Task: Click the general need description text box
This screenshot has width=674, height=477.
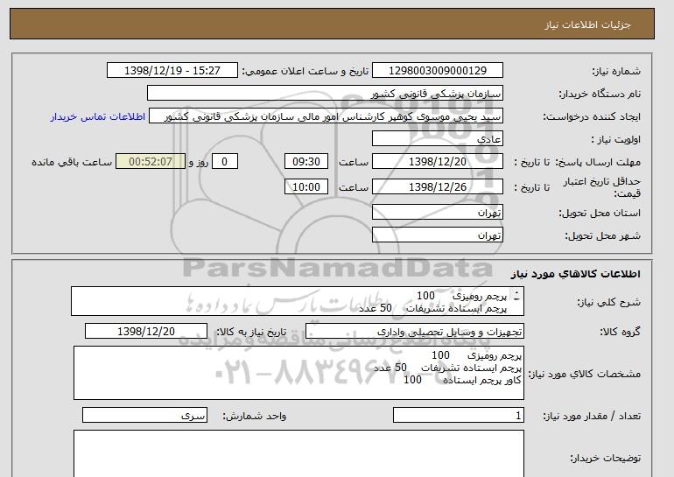Action: (x=298, y=301)
